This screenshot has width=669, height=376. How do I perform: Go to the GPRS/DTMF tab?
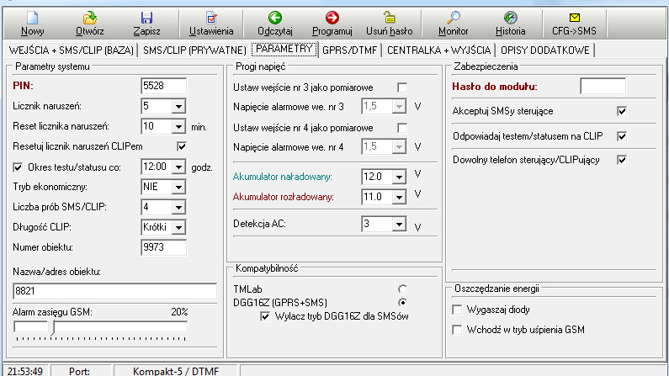pos(350,50)
